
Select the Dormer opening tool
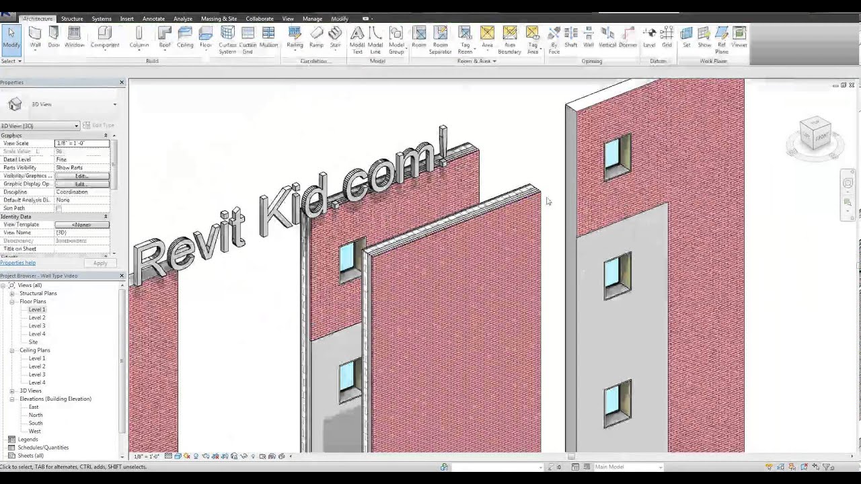[628, 37]
